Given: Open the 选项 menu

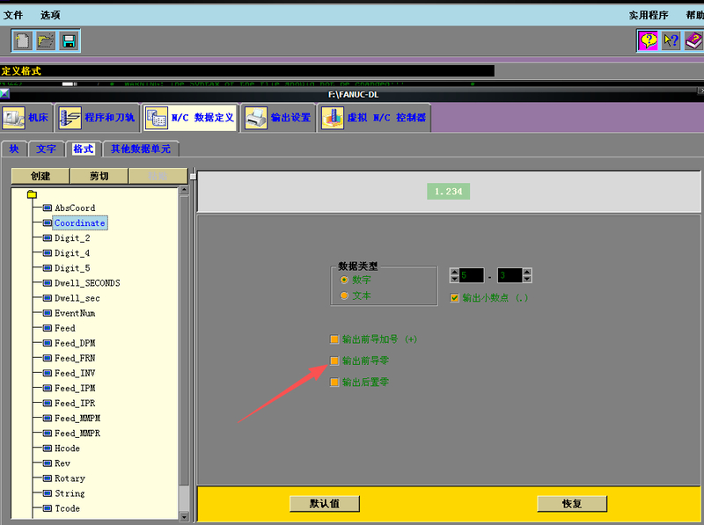Looking at the screenshot, I should tap(50, 15).
